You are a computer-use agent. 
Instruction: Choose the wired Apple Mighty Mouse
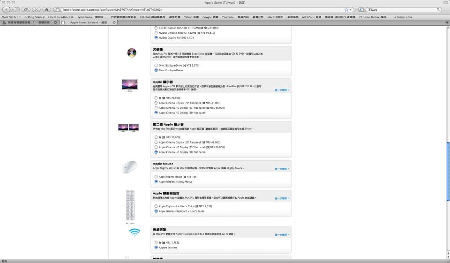click(x=156, y=177)
